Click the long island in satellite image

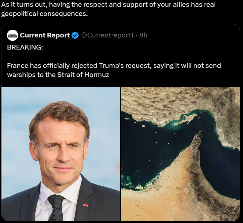click(x=184, y=121)
